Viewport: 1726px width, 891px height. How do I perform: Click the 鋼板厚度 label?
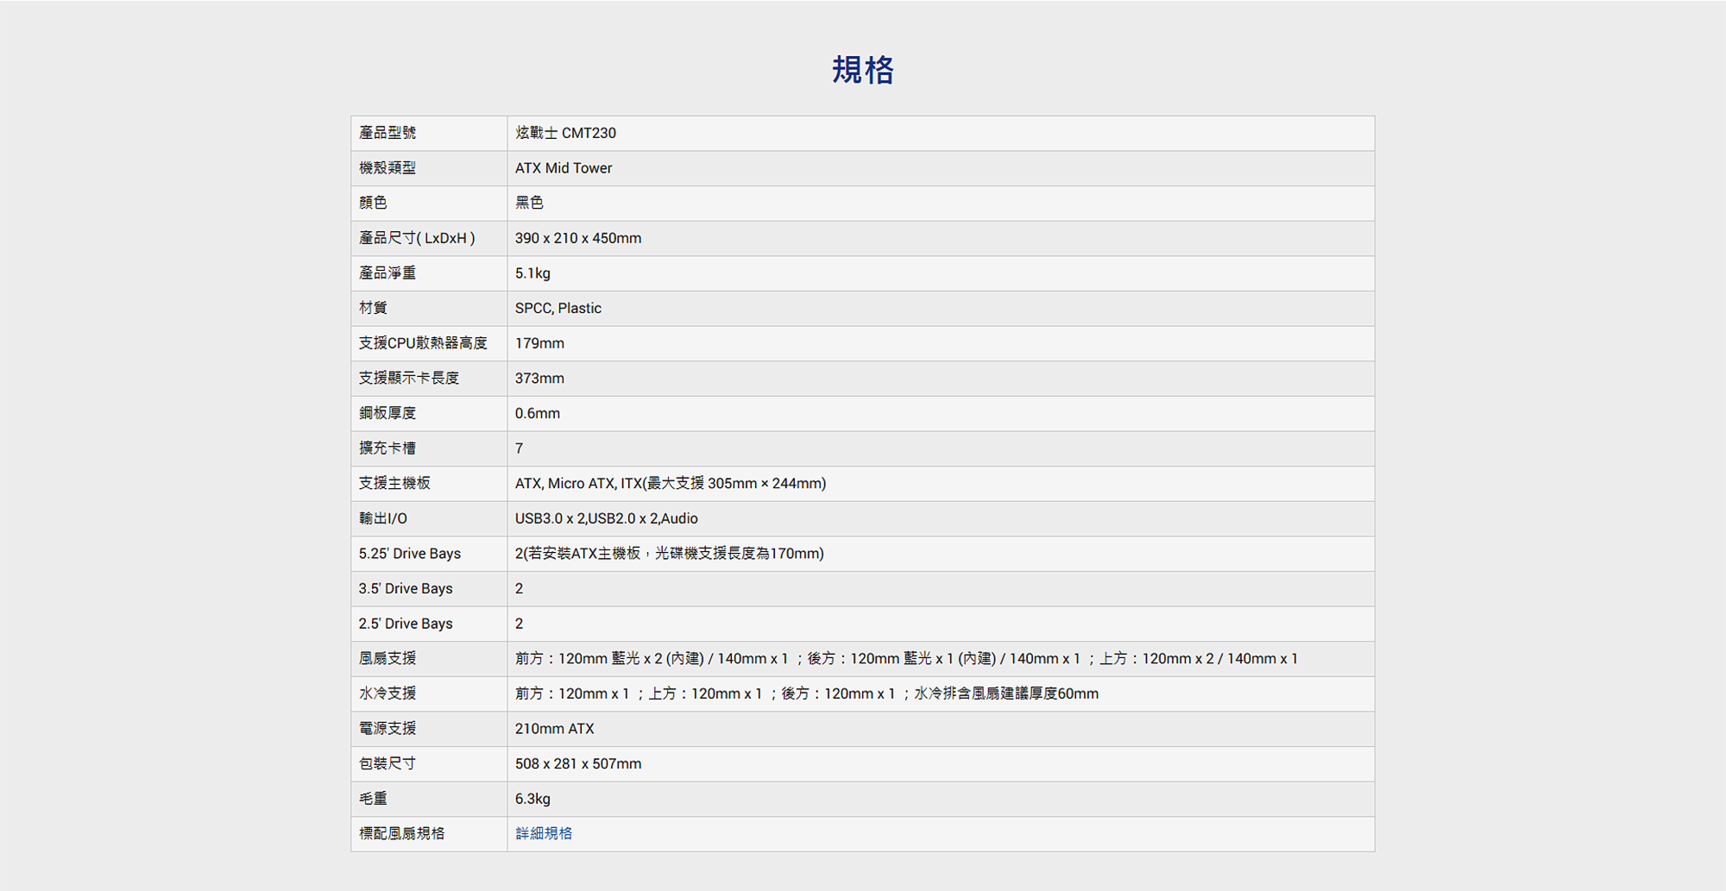tap(387, 413)
